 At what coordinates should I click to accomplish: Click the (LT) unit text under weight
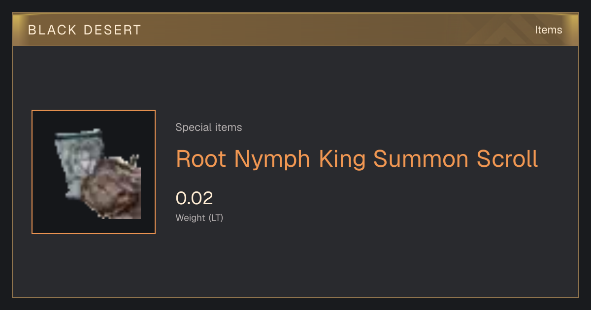216,217
